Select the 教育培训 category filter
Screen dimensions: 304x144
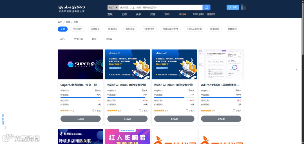click(x=232, y=29)
